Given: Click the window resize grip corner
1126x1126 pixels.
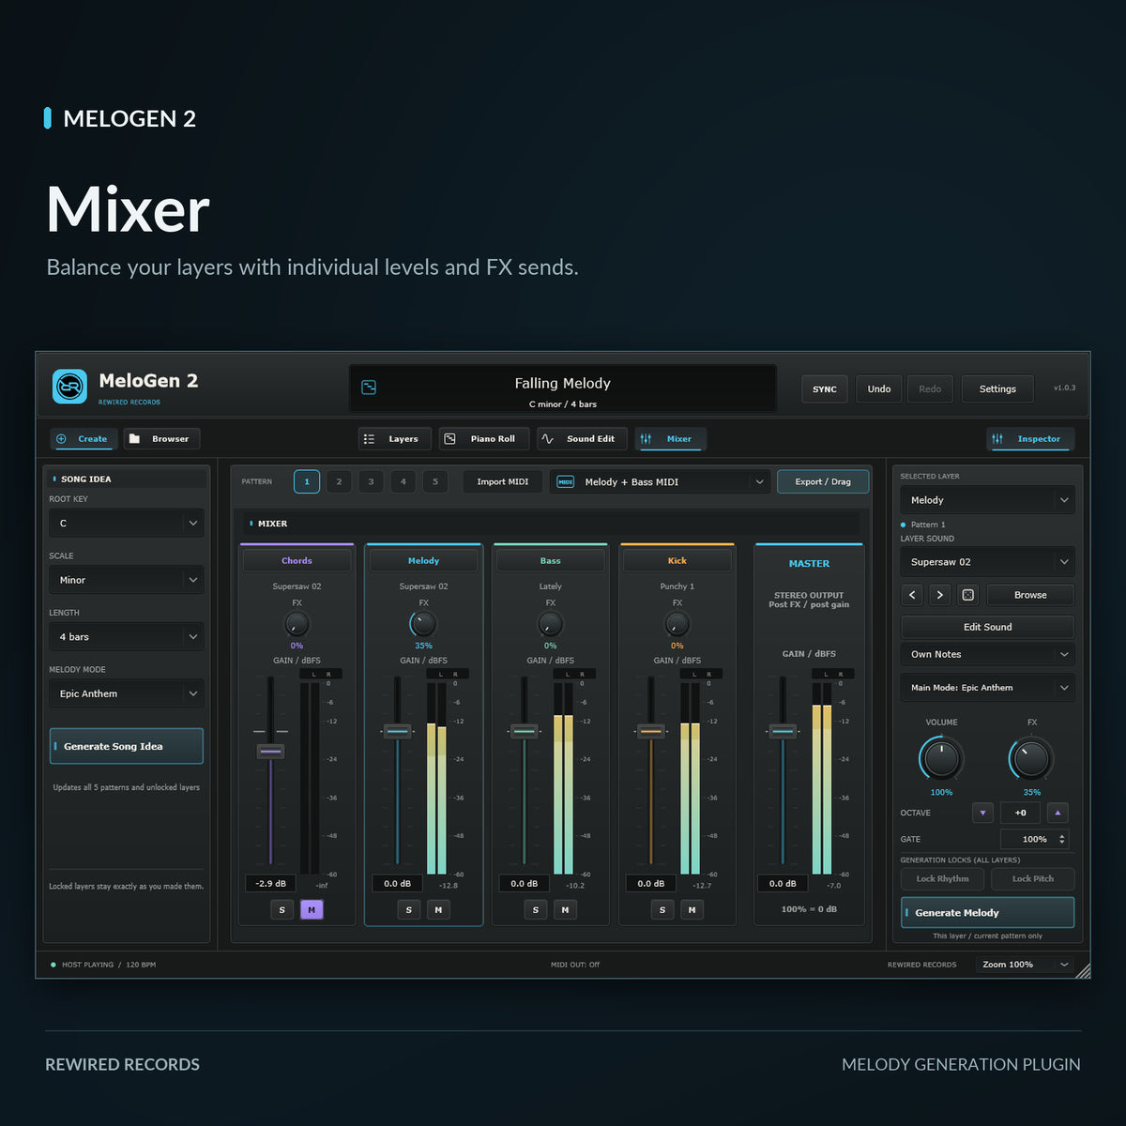Looking at the screenshot, I should click(1082, 970).
